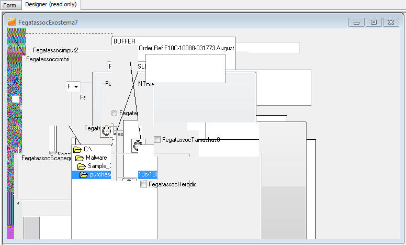Click the Fegatassoccimbri frame label
The height and width of the screenshot is (245, 406).
48,59
